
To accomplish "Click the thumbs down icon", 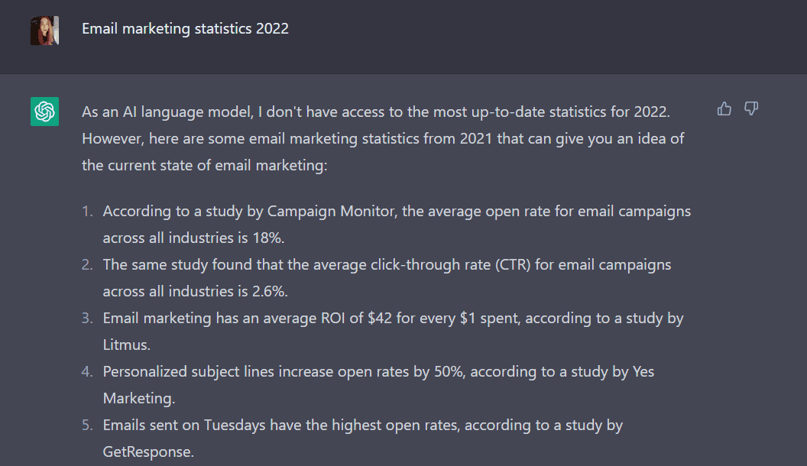I will 751,109.
